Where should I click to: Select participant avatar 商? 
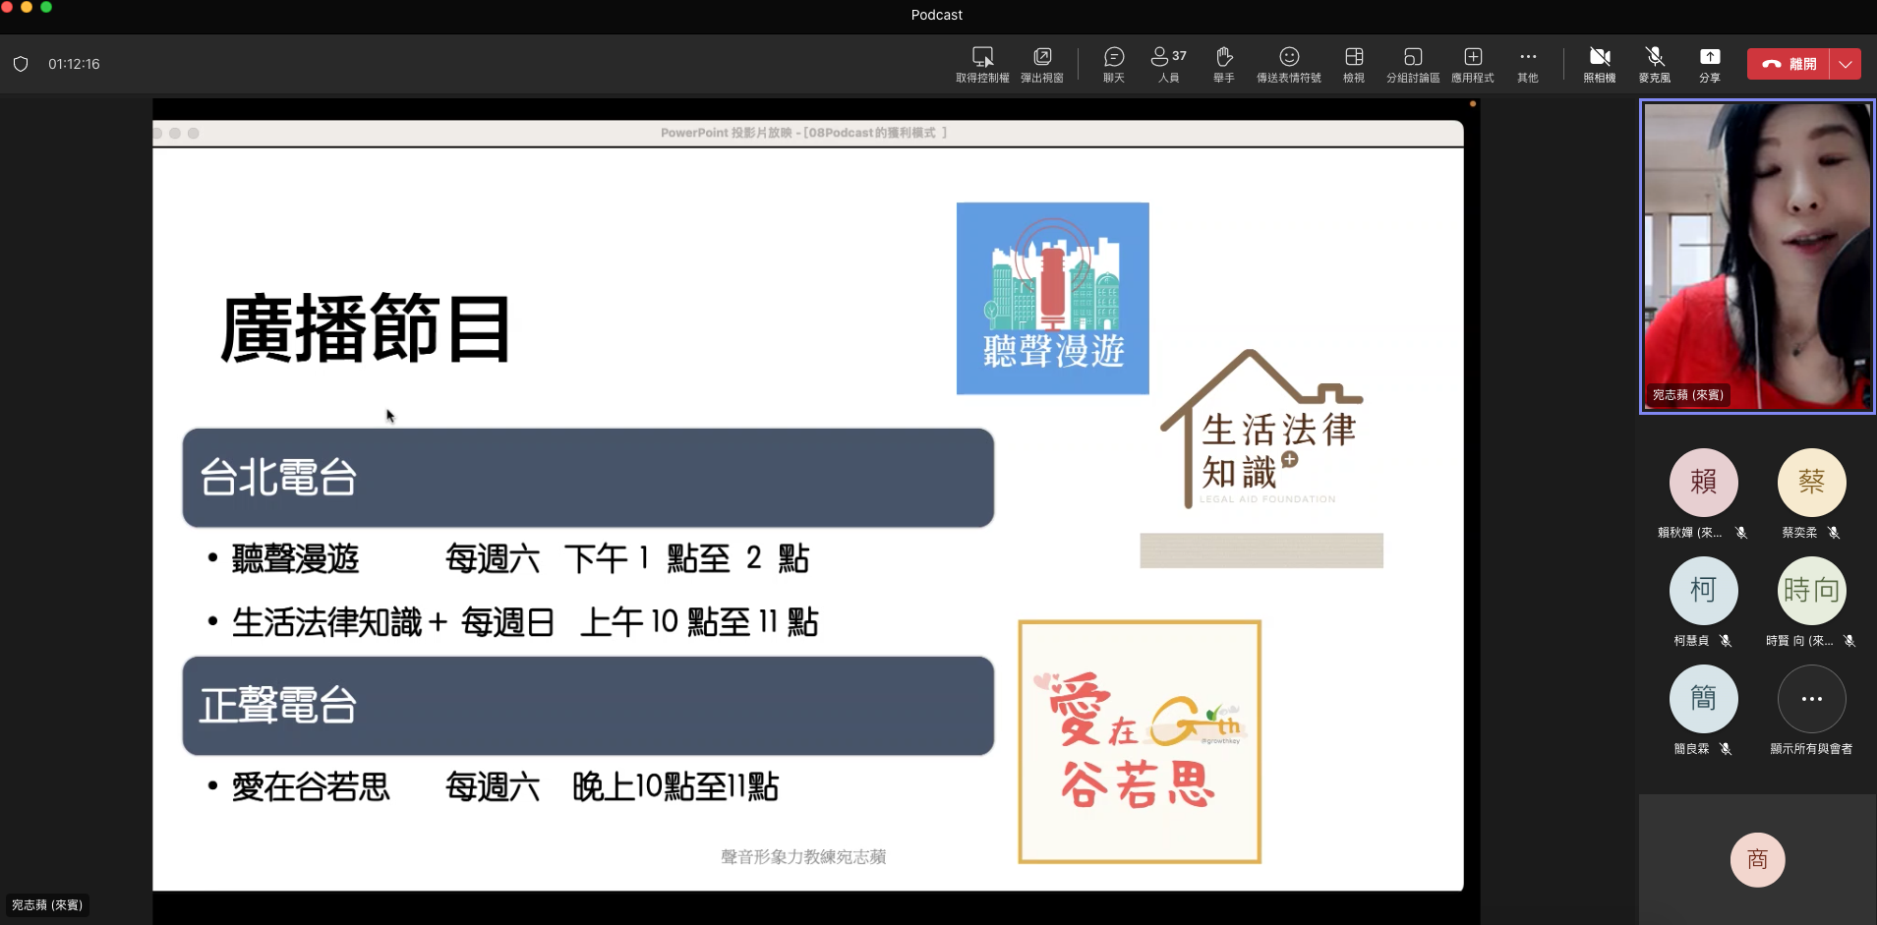point(1758,860)
